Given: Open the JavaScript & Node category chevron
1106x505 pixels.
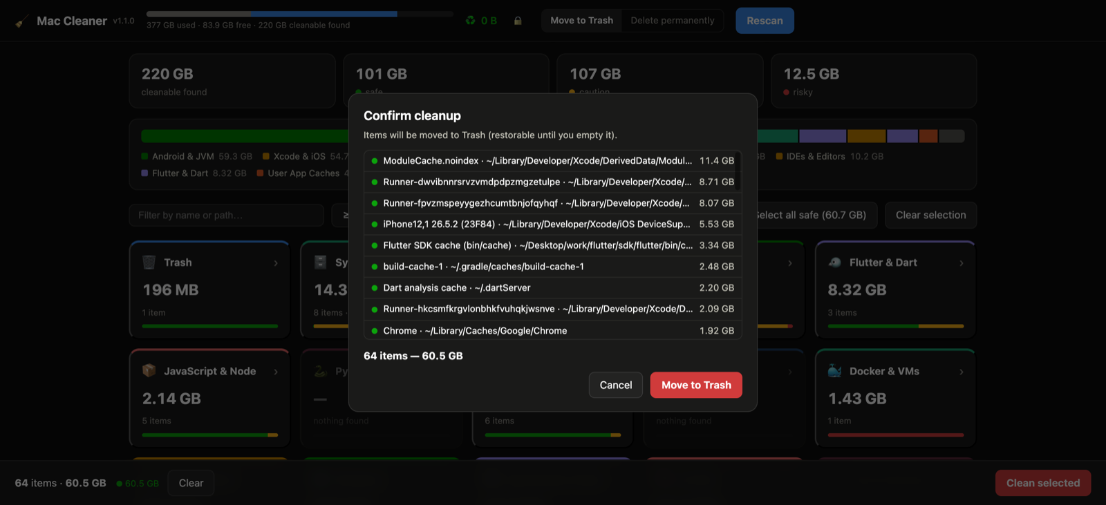Looking at the screenshot, I should pyautogui.click(x=276, y=372).
